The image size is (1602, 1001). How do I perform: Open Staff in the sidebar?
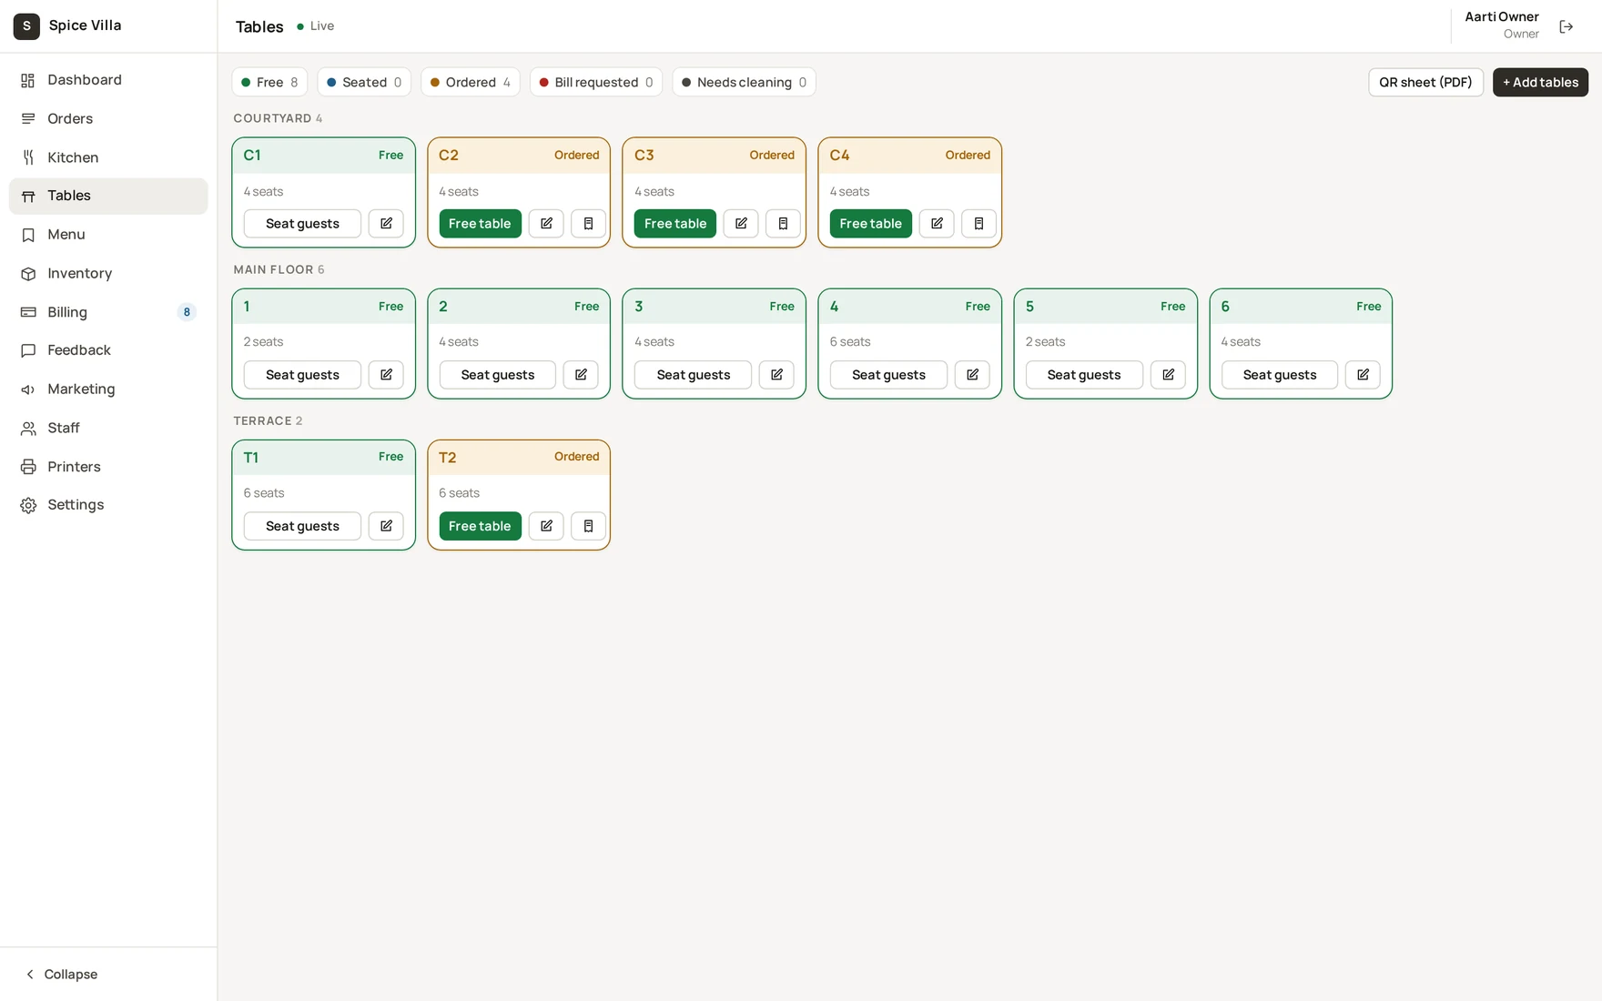pyautogui.click(x=108, y=428)
